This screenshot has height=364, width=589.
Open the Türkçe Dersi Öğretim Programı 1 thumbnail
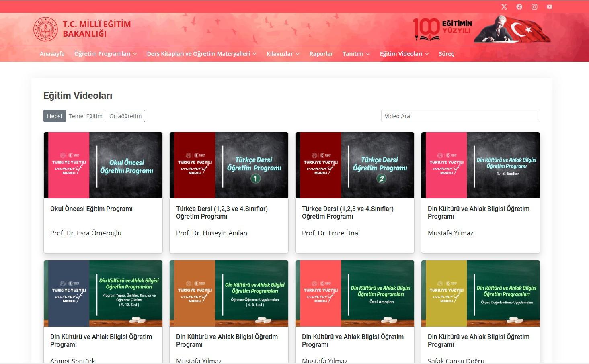point(229,165)
